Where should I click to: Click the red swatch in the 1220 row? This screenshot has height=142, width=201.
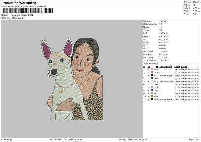point(152,72)
